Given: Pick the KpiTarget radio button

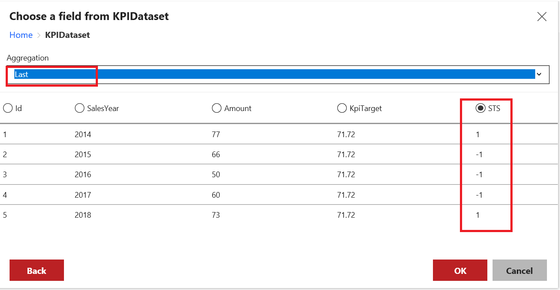Looking at the screenshot, I should click(x=342, y=108).
